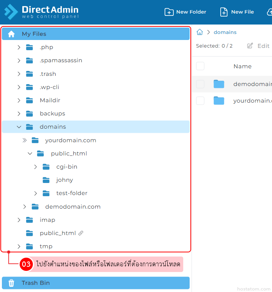Image resolution: width=272 pixels, height=292 pixels.
Task: Click the New File icon
Action: click(224, 12)
